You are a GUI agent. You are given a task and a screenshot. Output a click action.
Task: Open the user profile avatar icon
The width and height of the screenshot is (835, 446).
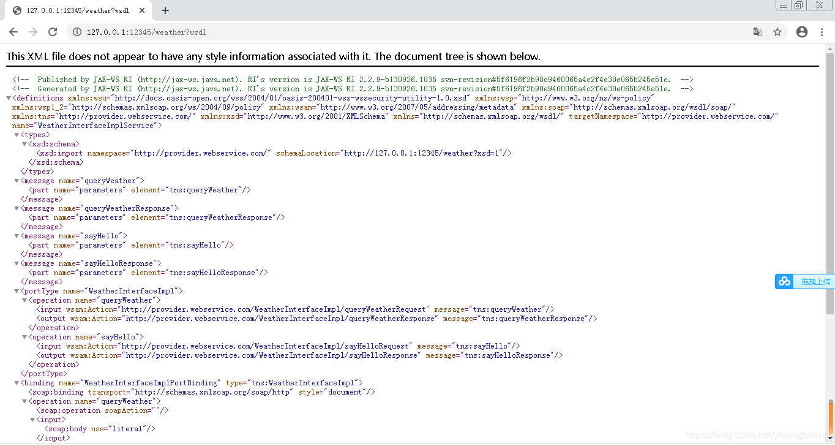tap(802, 32)
